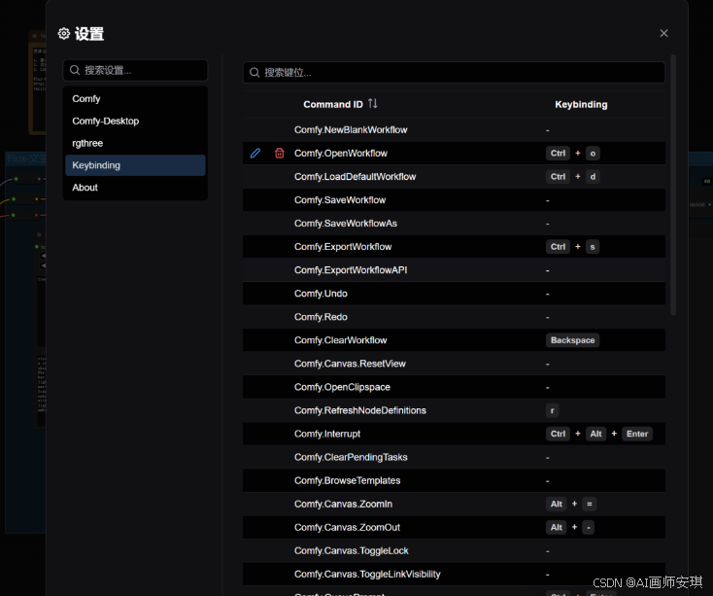This screenshot has width=713, height=596.
Task: Click the edit pencil icon for Comfy.OpenWorkflow
Action: point(255,154)
